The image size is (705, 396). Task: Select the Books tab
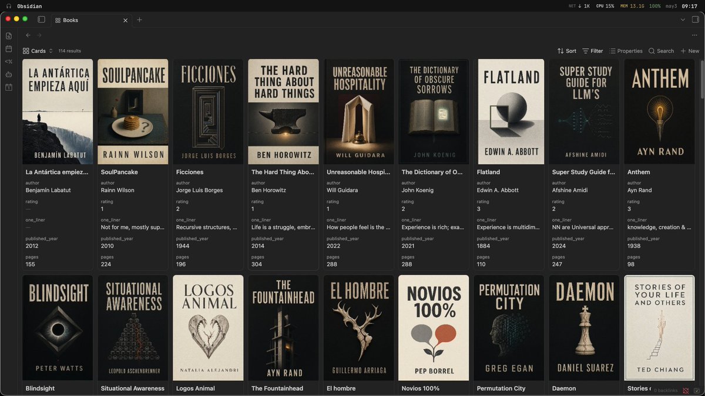[x=91, y=20]
